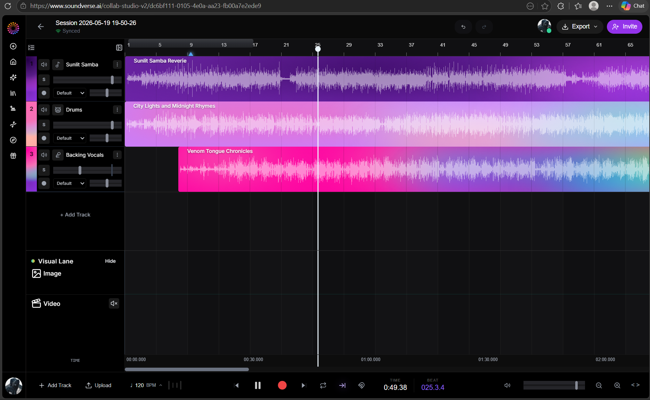Image resolution: width=650 pixels, height=400 pixels.
Task: Click the Soundverse logo icon
Action: [13, 28]
